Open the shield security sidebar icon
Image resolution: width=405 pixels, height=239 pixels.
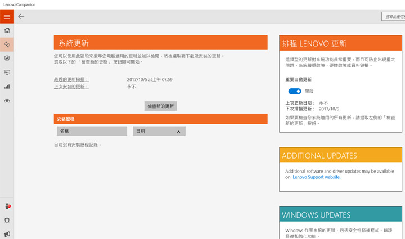(x=7, y=58)
